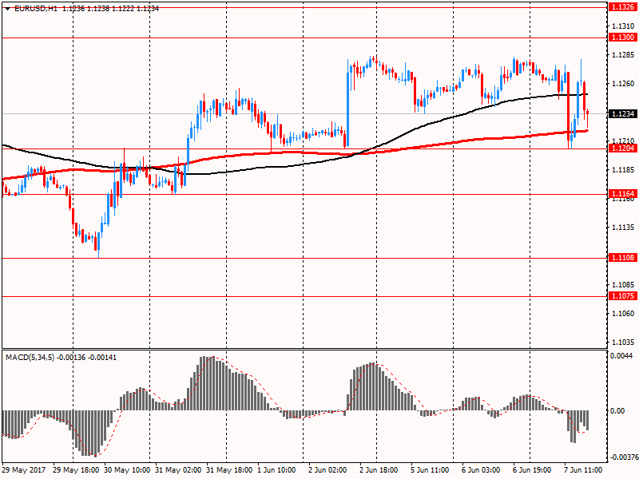Click the triangle arrow beside EURUSD,H1 title
639x479 pixels.
[7, 9]
